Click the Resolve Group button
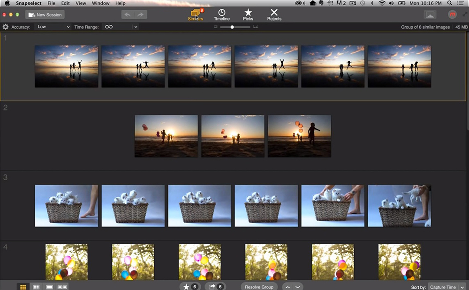 (259, 287)
